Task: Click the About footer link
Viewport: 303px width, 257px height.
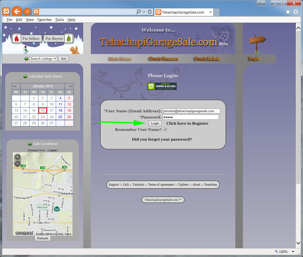Action: pos(196,184)
